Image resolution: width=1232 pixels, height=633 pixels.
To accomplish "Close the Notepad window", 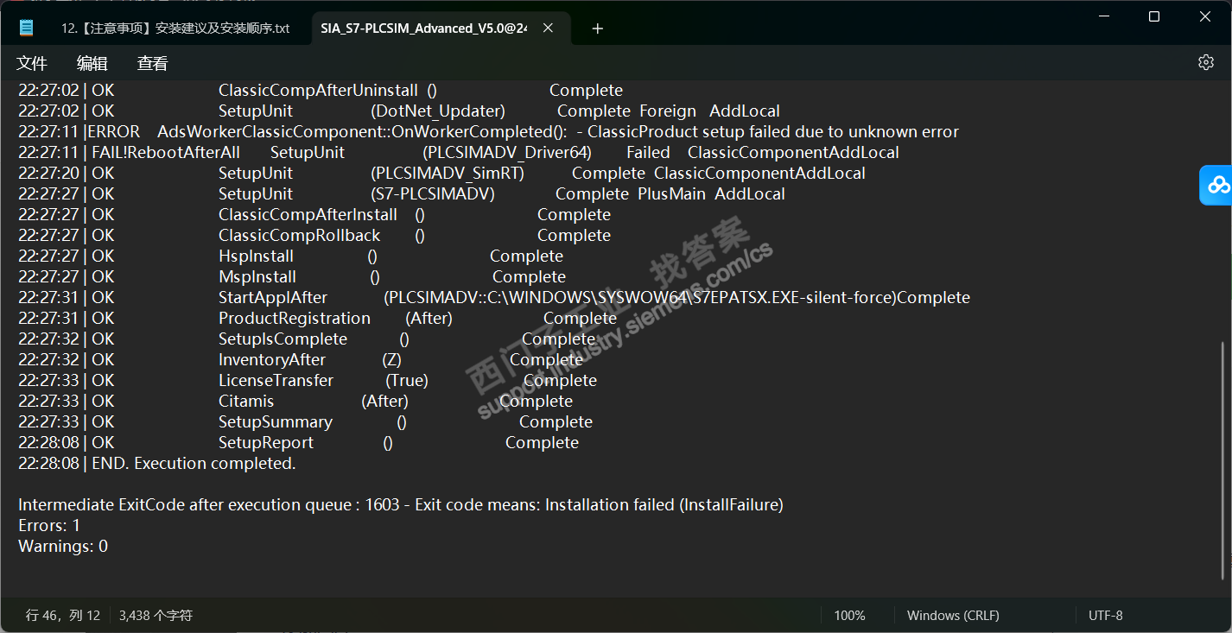I will 1205,16.
